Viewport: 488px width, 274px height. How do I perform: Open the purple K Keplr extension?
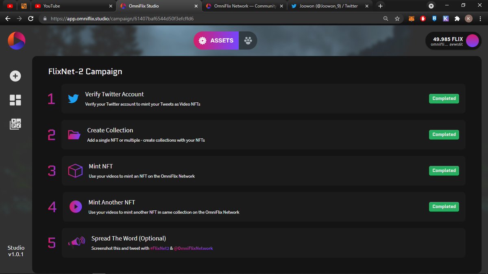446,19
